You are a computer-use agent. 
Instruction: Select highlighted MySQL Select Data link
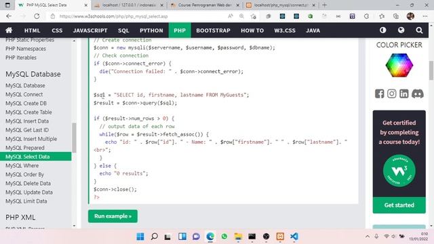36,157
